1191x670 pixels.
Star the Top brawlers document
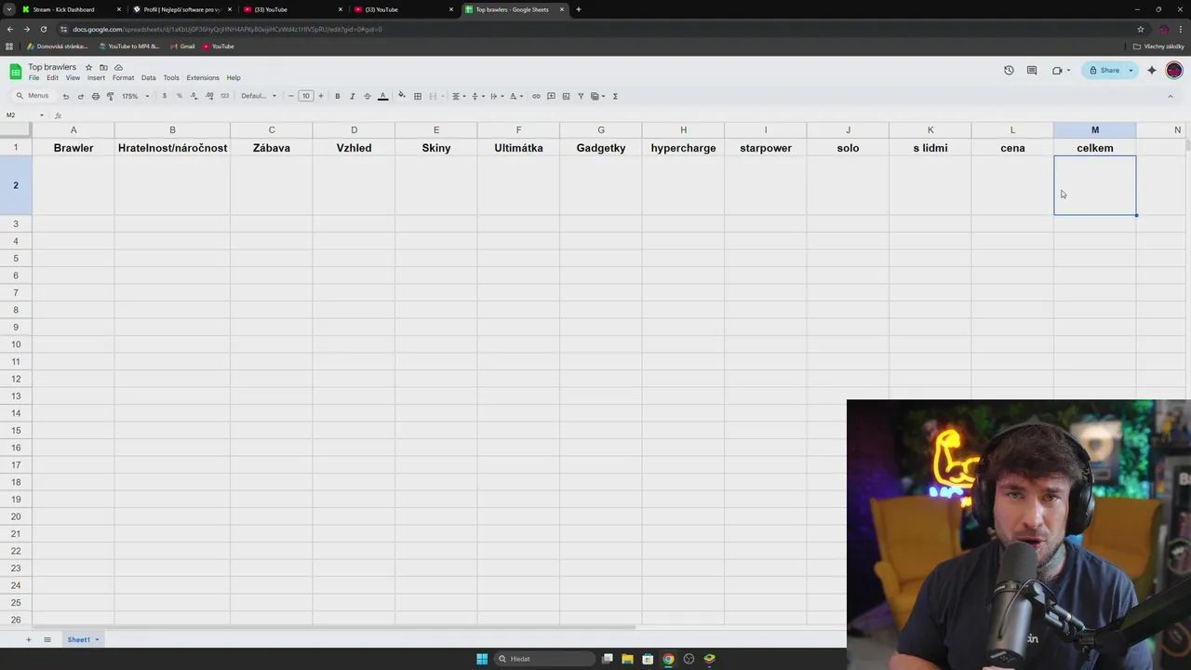tap(88, 67)
